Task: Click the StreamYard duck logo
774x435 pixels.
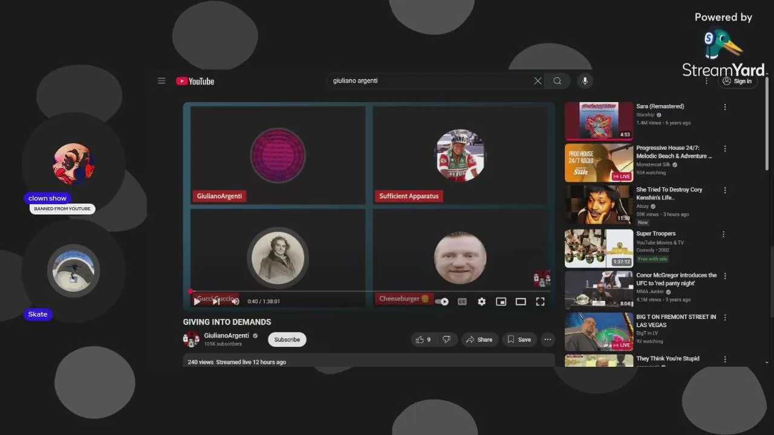Action: [723, 45]
